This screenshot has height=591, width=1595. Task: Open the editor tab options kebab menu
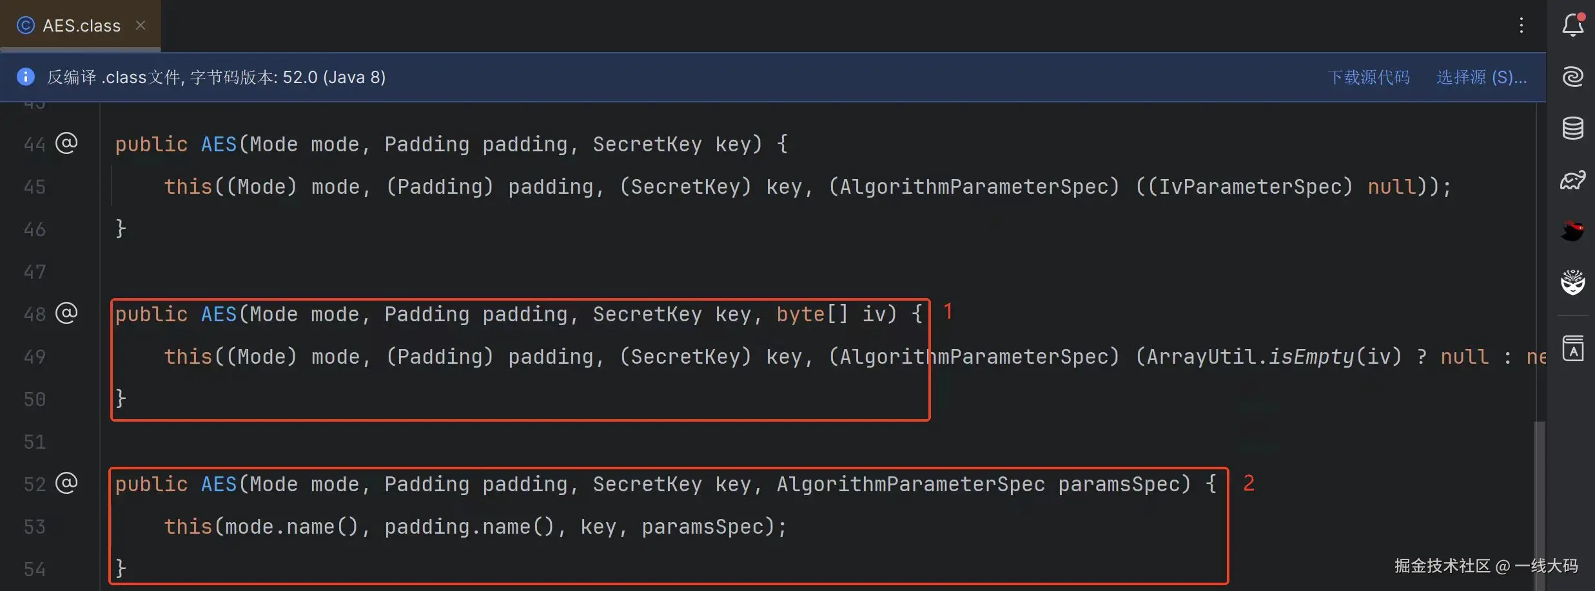click(1521, 25)
